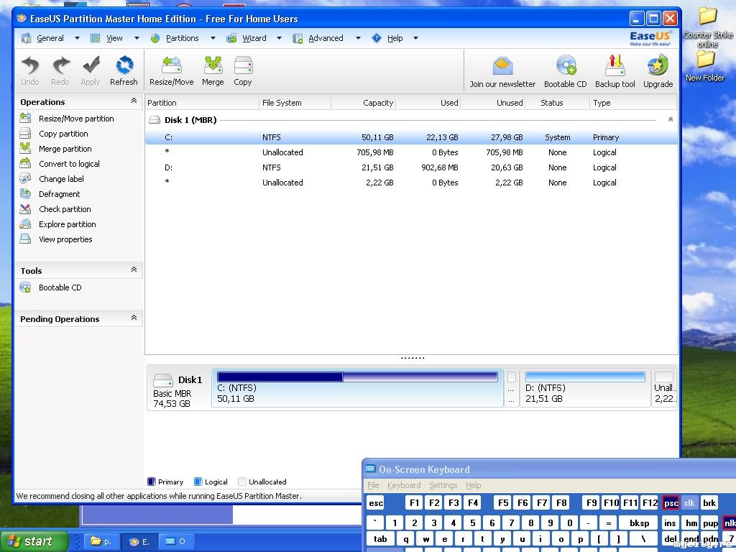736x552 pixels.
Task: Select the Change label operation
Action: click(x=61, y=179)
